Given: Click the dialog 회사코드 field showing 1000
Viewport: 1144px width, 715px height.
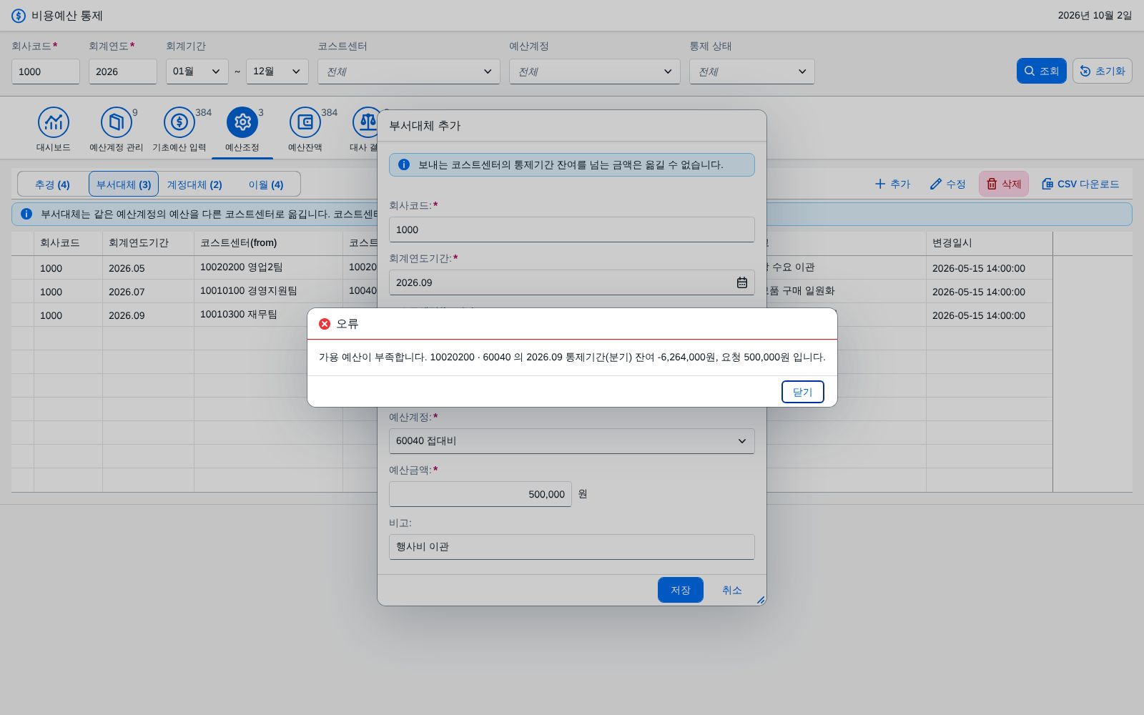Looking at the screenshot, I should pyautogui.click(x=572, y=230).
